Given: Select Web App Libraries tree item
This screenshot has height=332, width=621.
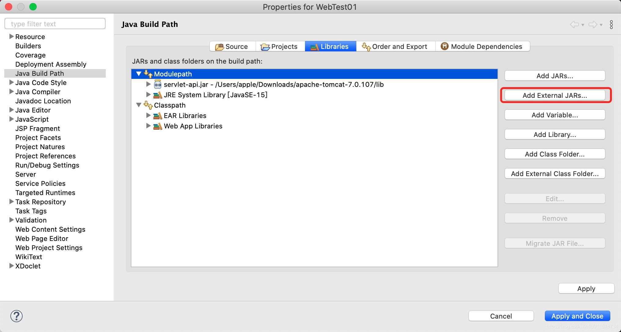Looking at the screenshot, I should pyautogui.click(x=193, y=126).
